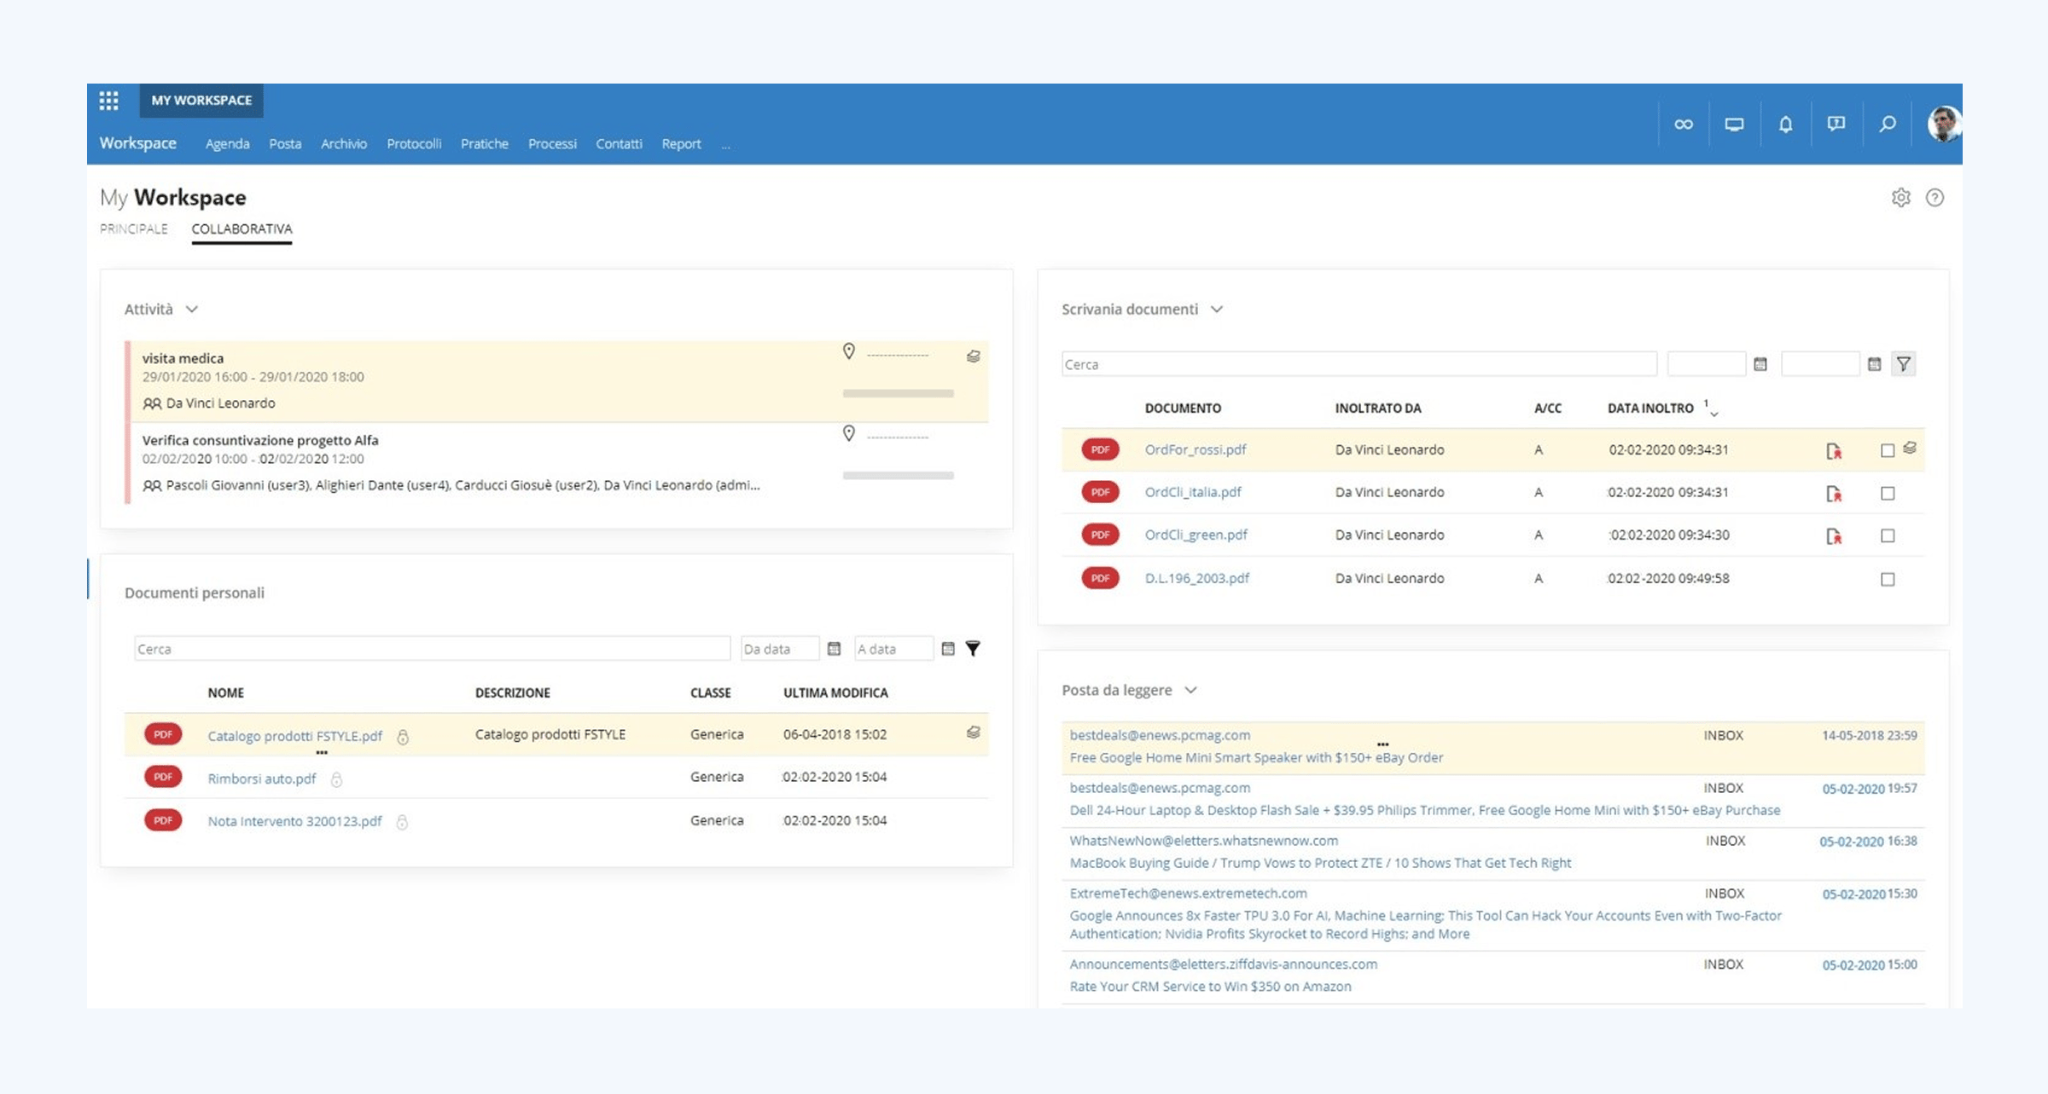Click stack icon on Catalogo prodotti row
Viewport: 2048px width, 1094px height.
pos(973,732)
